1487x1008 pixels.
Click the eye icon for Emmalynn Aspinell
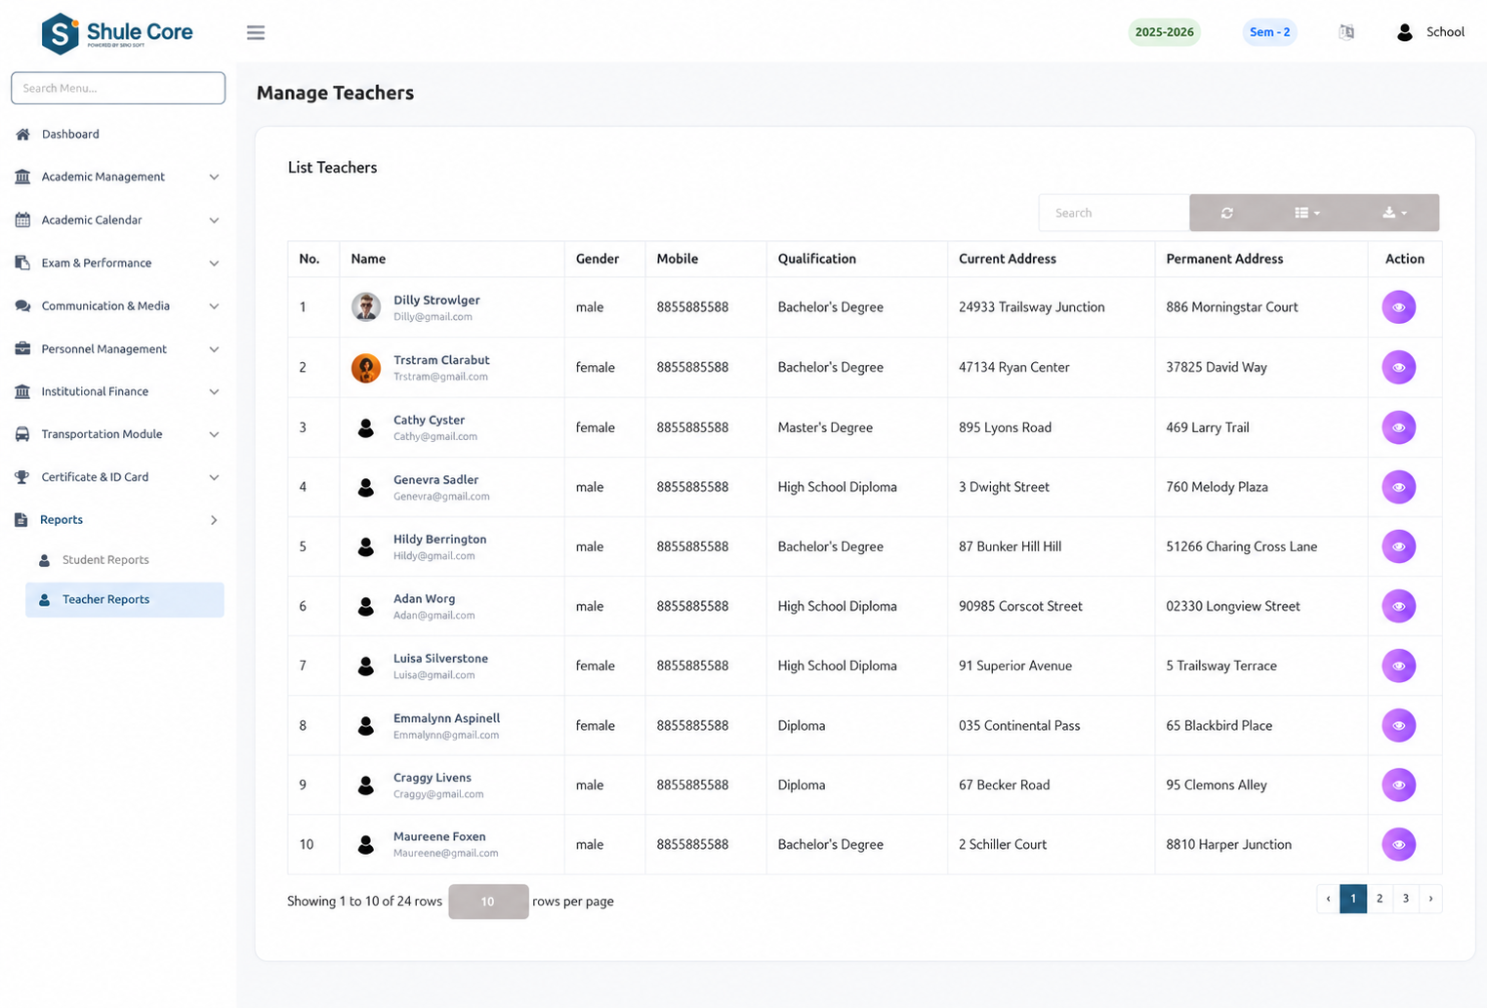[1398, 725]
